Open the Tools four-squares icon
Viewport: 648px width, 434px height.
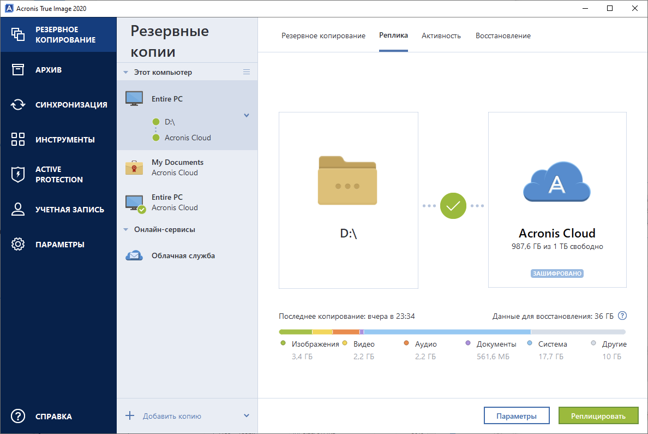click(x=18, y=139)
